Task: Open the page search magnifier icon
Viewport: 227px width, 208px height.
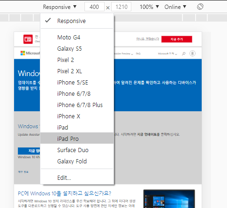Action: pyautogui.click(x=184, y=54)
